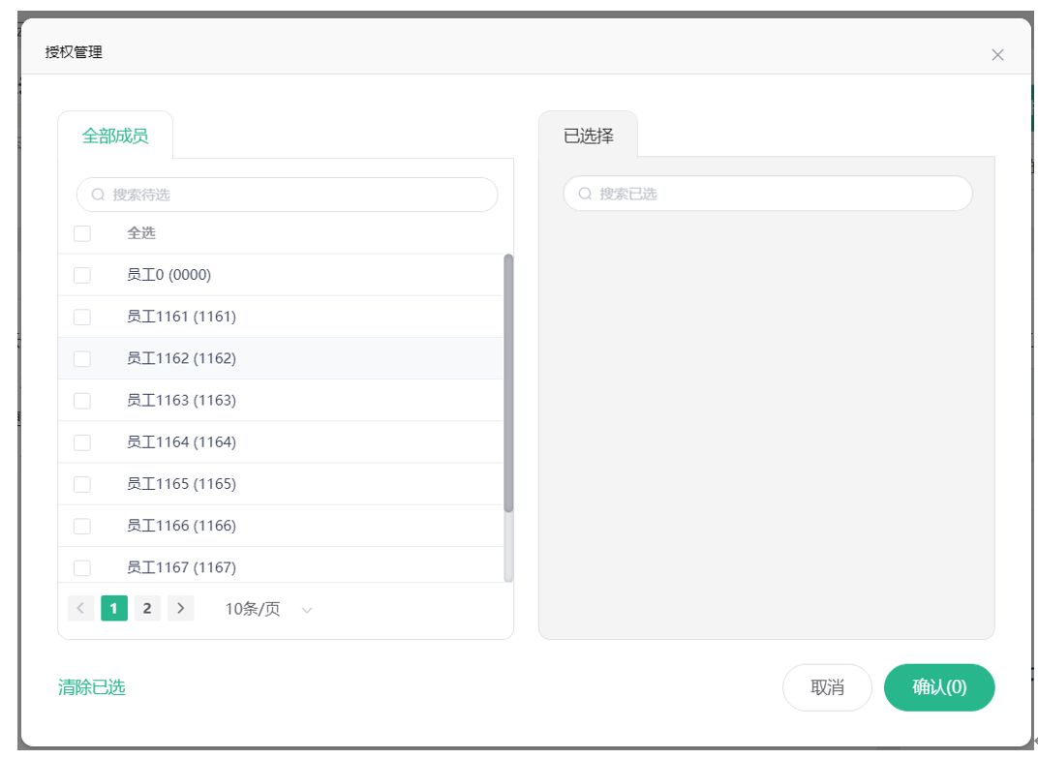Expand the page size chevron arrow
Image resolution: width=1038 pixels, height=759 pixels.
tap(307, 610)
